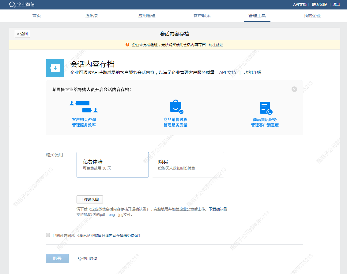
Task: Select the 免费体验 free trial option
Action: pyautogui.click(x=112, y=165)
